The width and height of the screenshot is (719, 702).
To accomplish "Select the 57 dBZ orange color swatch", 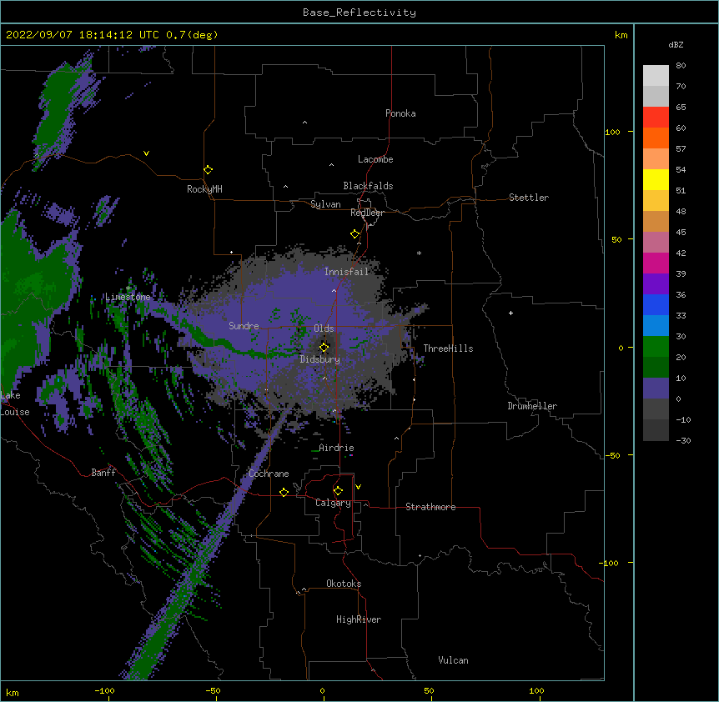I will point(656,138).
